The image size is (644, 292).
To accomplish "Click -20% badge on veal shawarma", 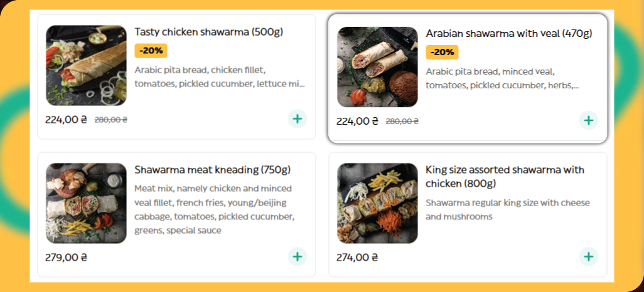I will [442, 52].
